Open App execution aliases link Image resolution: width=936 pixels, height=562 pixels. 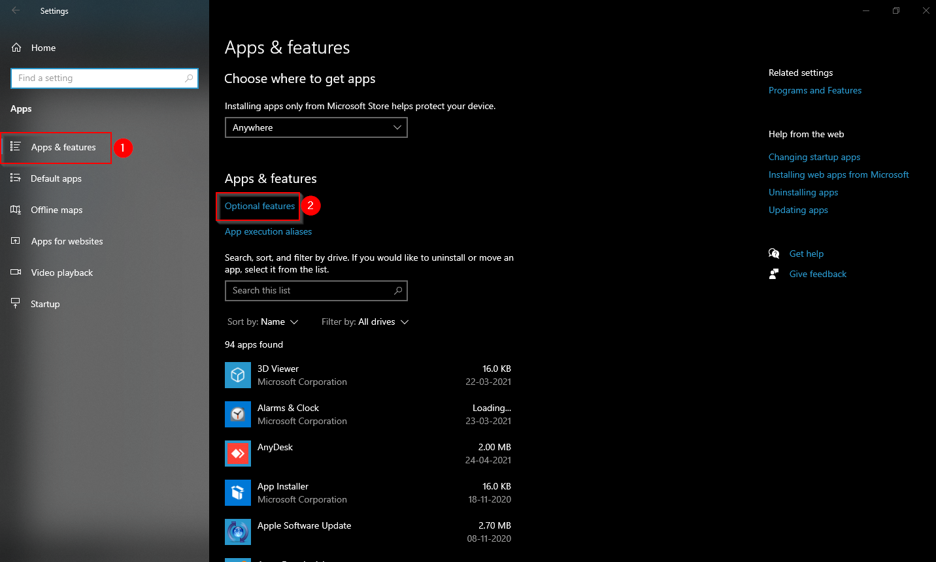point(268,231)
